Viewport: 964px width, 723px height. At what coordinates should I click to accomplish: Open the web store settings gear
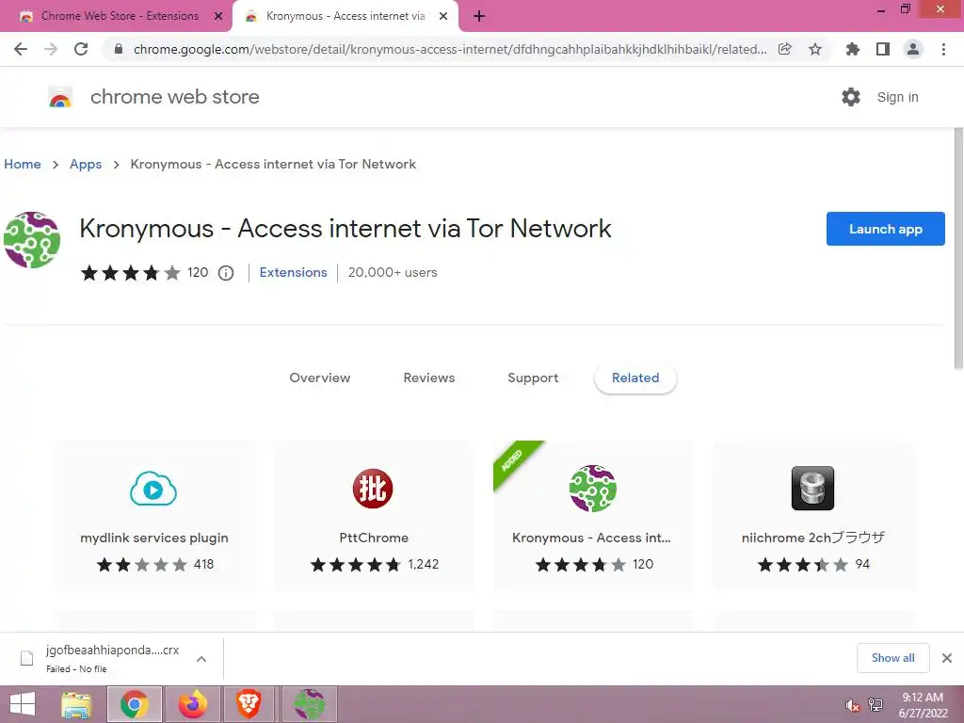click(x=851, y=97)
